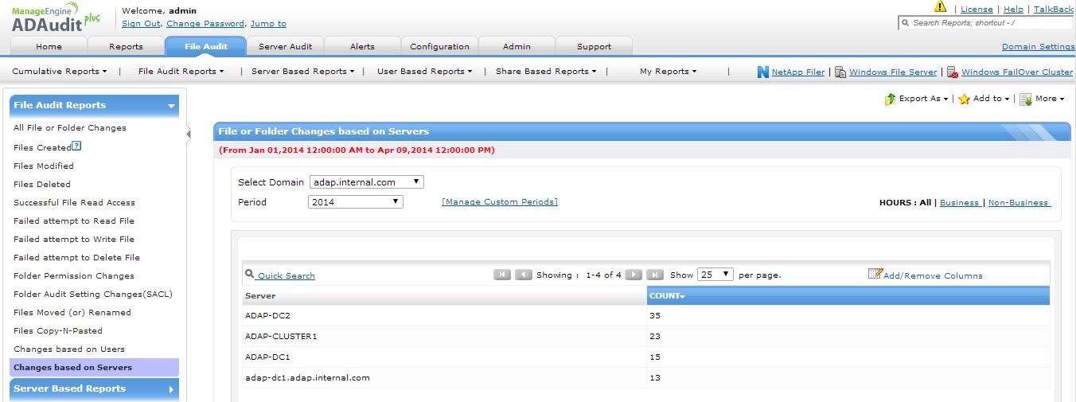Switch to the Support tab
Screen dimensions: 1076x402
coord(594,46)
